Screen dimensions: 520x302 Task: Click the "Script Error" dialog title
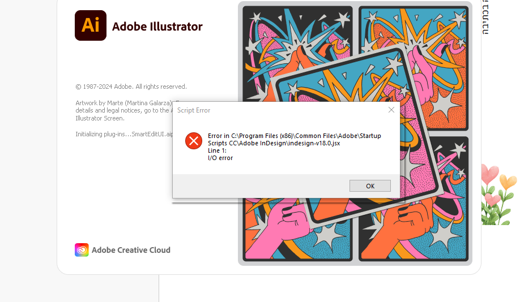194,110
